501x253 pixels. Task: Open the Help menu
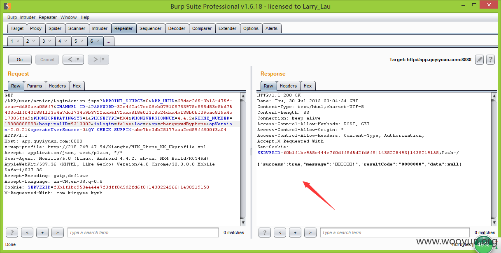pos(85,17)
